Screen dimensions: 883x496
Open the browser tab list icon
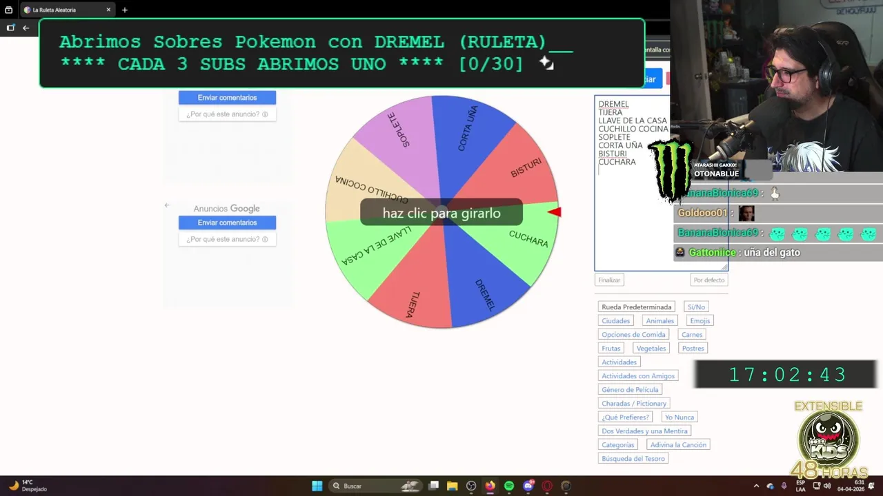tap(9, 10)
